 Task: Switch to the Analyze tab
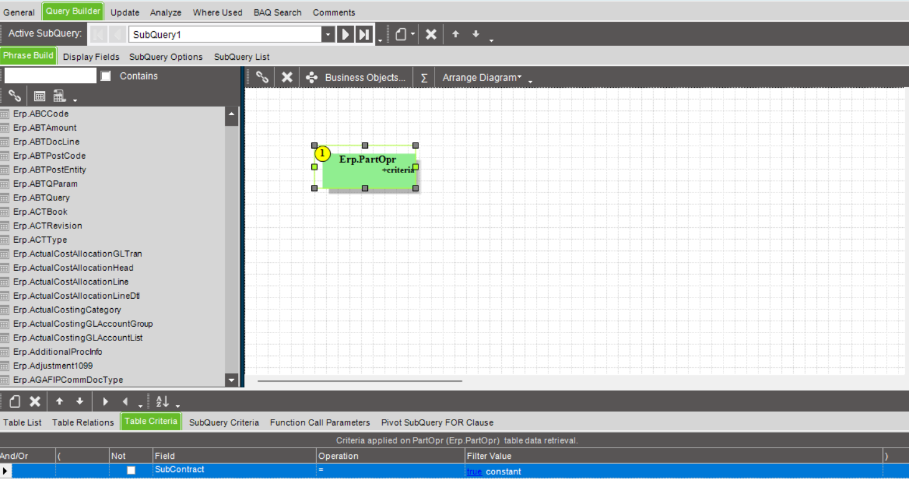point(166,12)
